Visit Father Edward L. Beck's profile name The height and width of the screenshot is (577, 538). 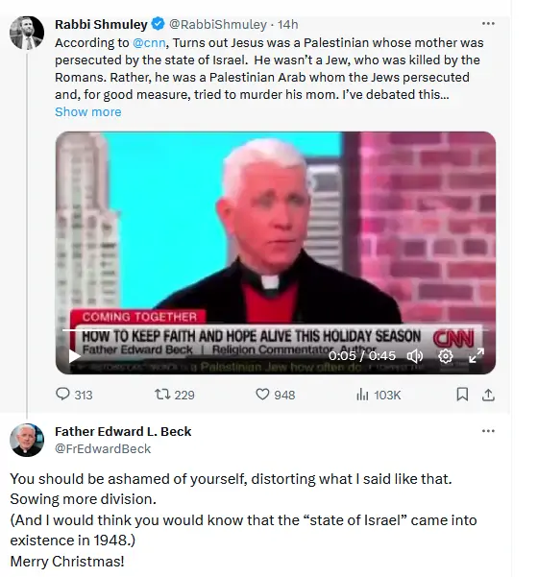pyautogui.click(x=123, y=431)
